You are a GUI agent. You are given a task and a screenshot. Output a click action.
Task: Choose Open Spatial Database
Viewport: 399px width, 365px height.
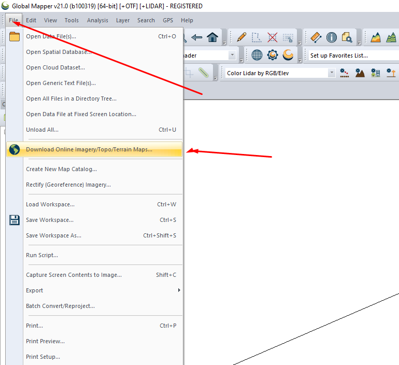(x=94, y=52)
